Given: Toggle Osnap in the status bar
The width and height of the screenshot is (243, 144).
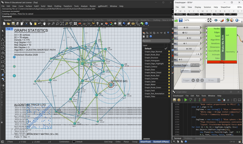Looking at the screenshot, I should point(135,142).
